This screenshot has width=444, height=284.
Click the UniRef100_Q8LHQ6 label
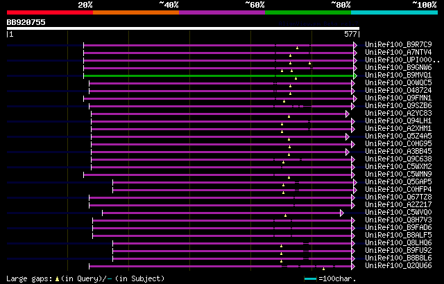398,243
